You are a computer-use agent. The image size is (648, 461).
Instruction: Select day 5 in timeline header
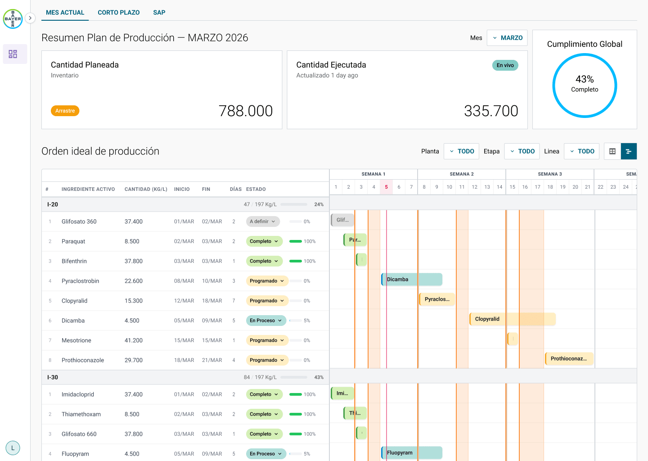pos(386,187)
